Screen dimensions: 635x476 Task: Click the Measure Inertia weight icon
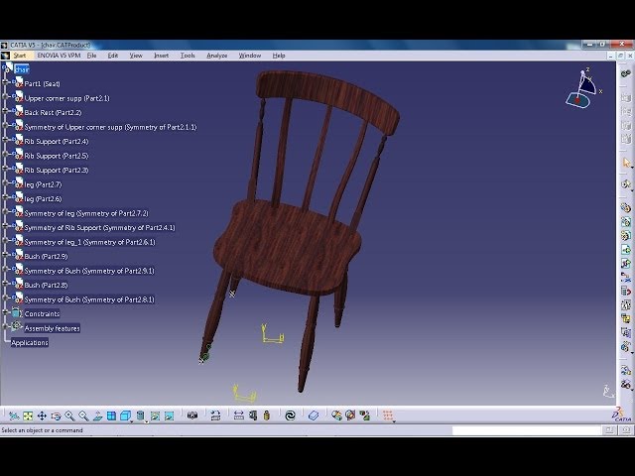coord(267,416)
